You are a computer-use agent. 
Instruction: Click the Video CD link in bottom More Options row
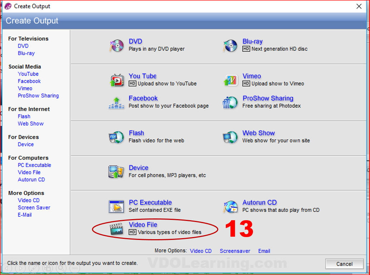click(x=201, y=251)
